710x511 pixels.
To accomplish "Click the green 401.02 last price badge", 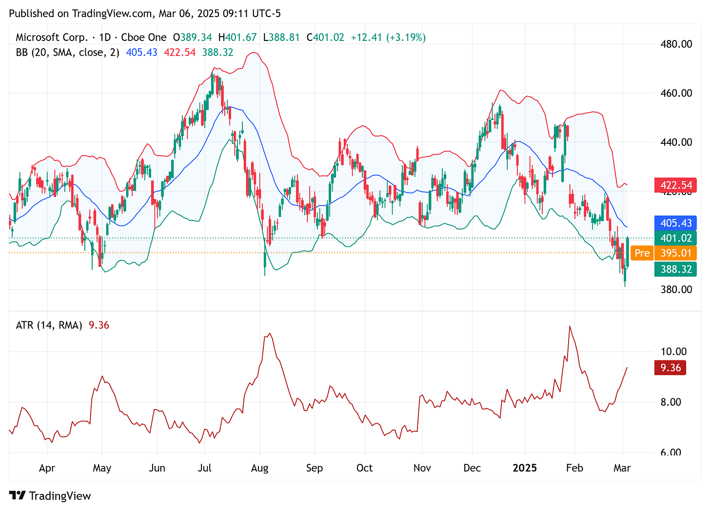I will click(676, 238).
